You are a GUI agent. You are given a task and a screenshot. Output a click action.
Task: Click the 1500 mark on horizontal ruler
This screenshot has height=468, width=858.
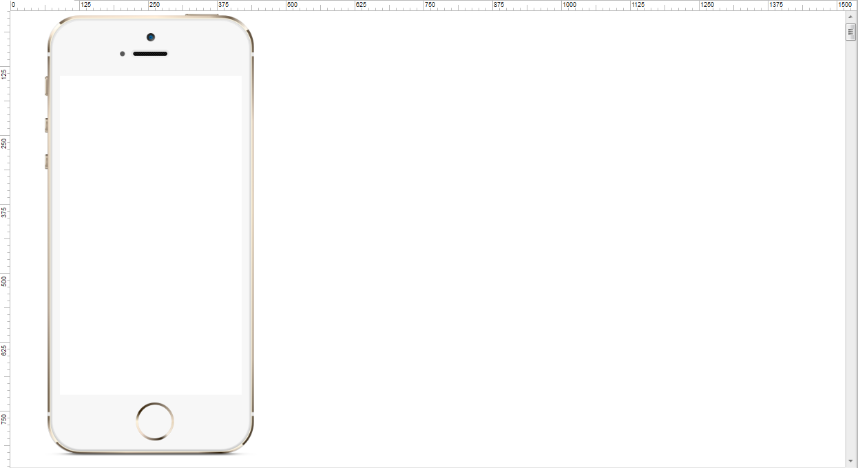(x=846, y=5)
